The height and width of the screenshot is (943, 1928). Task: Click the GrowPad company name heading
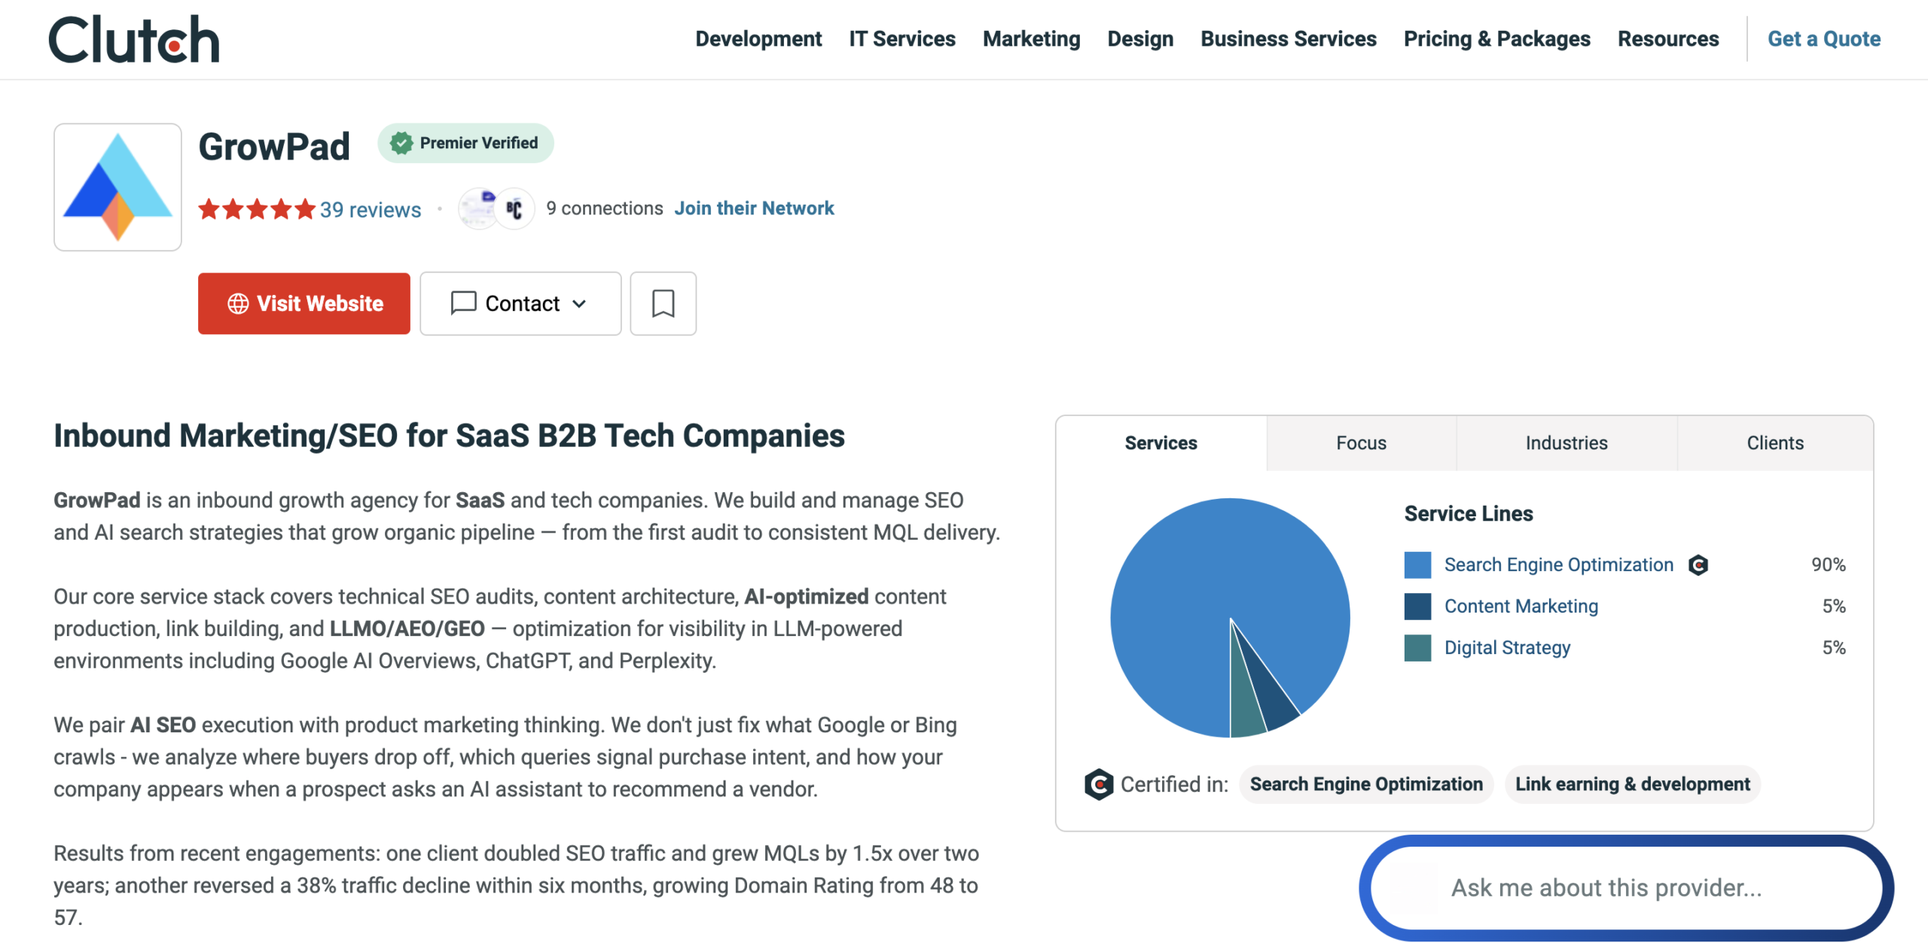coord(274,147)
